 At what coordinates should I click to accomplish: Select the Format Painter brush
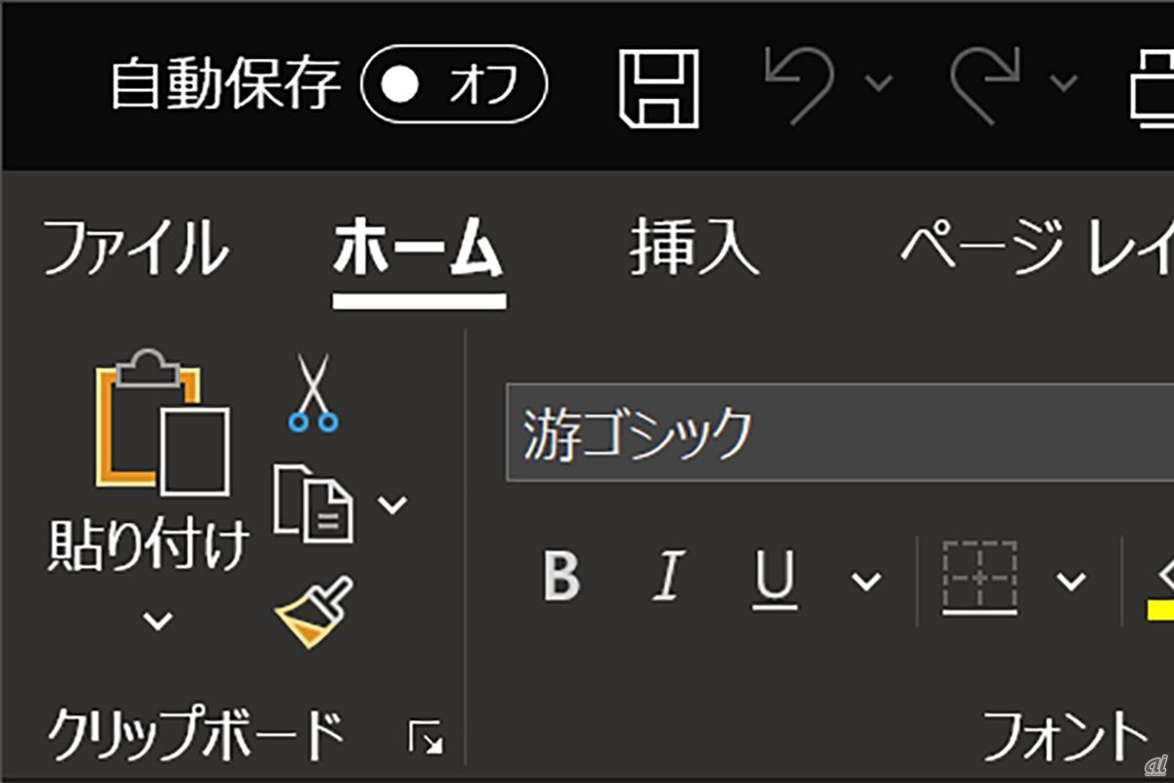tap(313, 612)
